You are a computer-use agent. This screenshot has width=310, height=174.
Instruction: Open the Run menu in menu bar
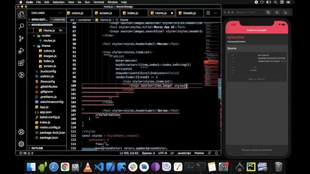[x=87, y=2]
